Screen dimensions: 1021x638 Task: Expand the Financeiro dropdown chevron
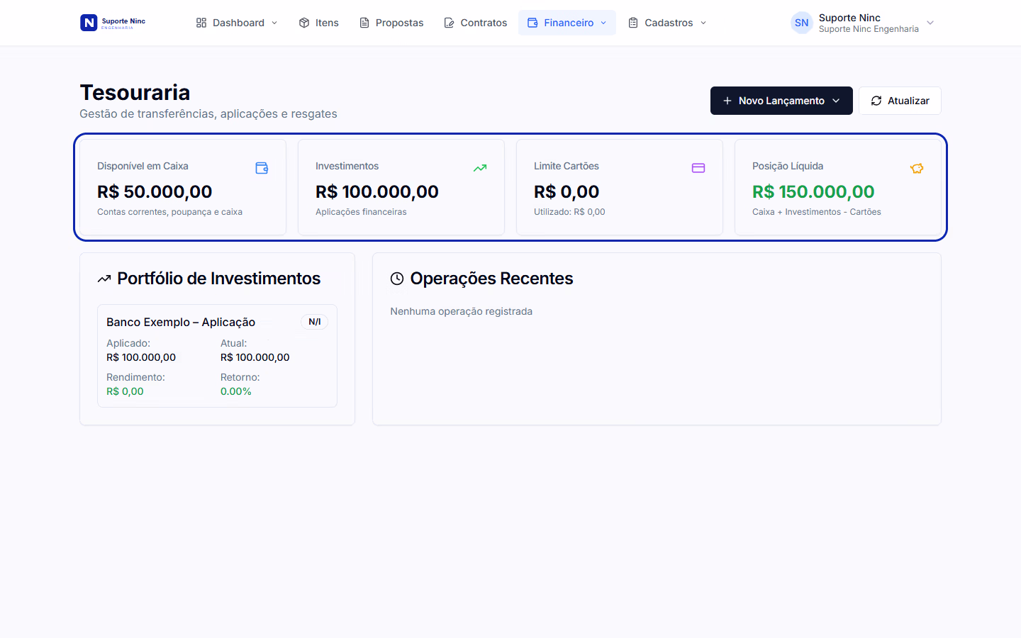tap(603, 23)
